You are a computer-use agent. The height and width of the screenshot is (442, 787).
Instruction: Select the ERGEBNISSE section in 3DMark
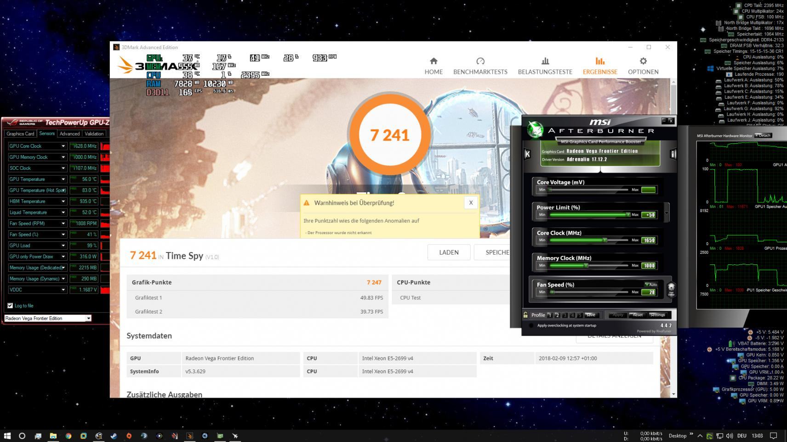(600, 66)
